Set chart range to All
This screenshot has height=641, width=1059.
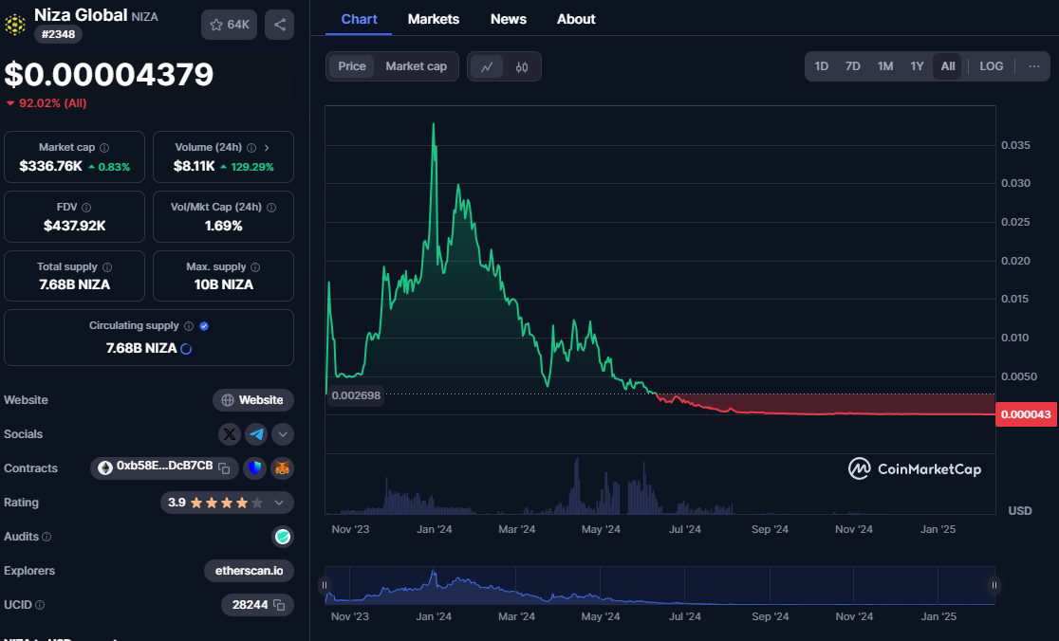click(948, 66)
